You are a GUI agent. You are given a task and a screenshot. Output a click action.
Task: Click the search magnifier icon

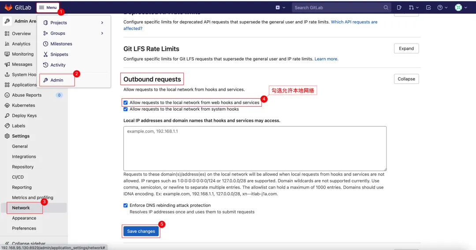point(386,7)
